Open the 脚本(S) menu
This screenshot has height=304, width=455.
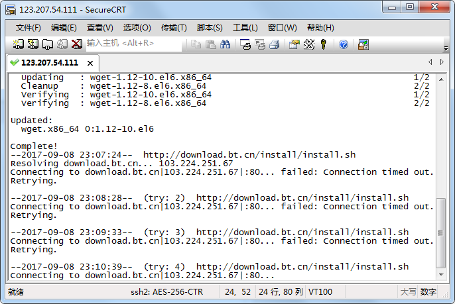pos(210,28)
